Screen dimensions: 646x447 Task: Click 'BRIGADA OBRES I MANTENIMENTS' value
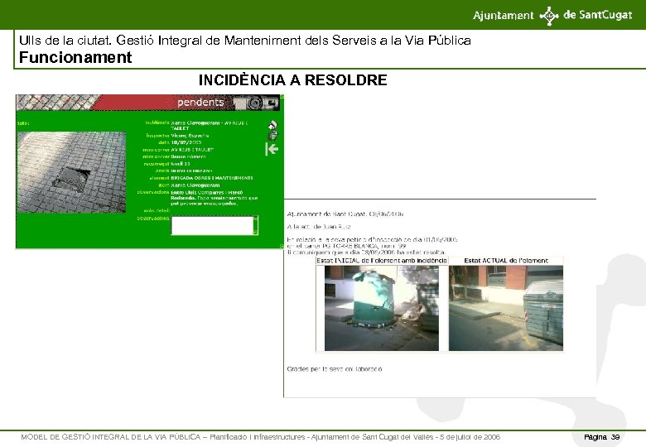point(212,178)
